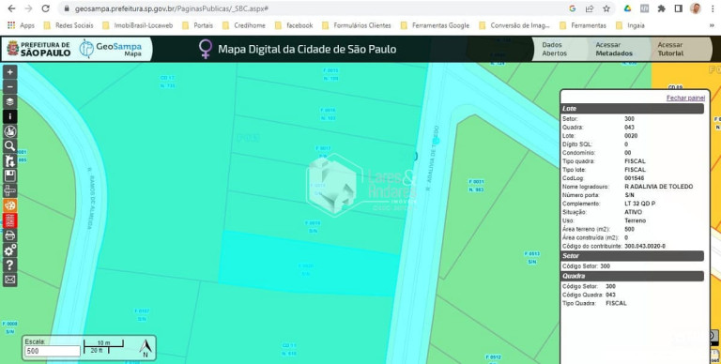Click the printer icon to print map

point(9,235)
